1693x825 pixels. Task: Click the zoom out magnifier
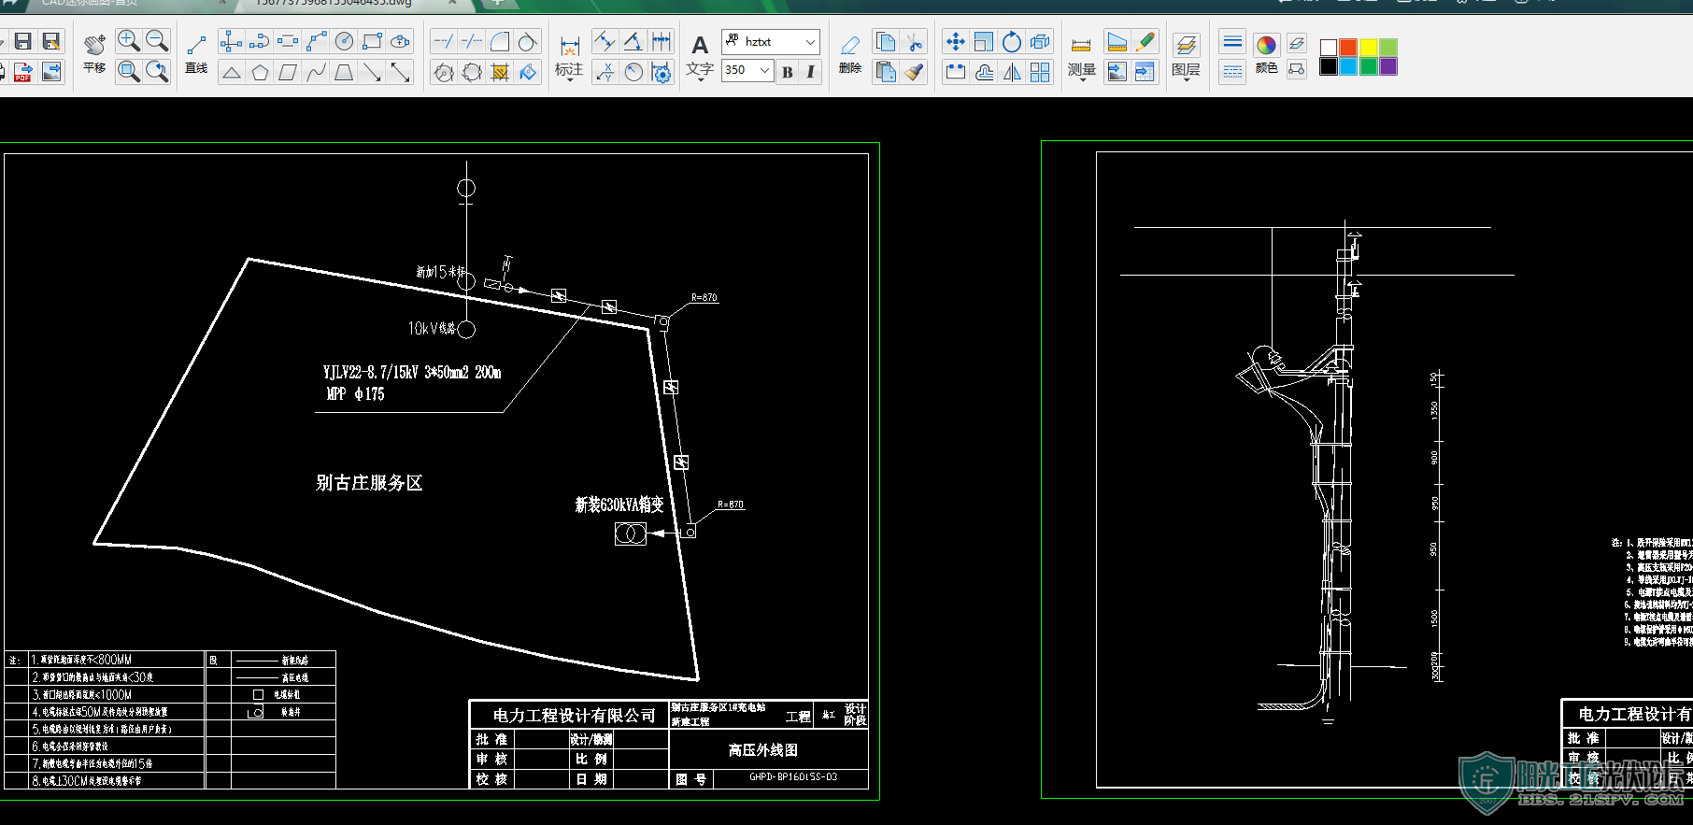(x=157, y=41)
